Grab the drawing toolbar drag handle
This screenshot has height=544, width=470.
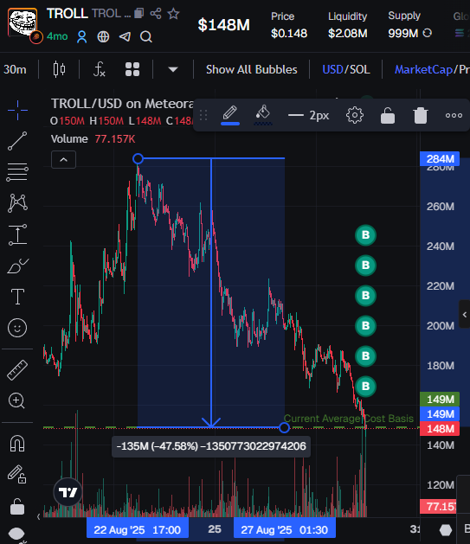pos(203,115)
